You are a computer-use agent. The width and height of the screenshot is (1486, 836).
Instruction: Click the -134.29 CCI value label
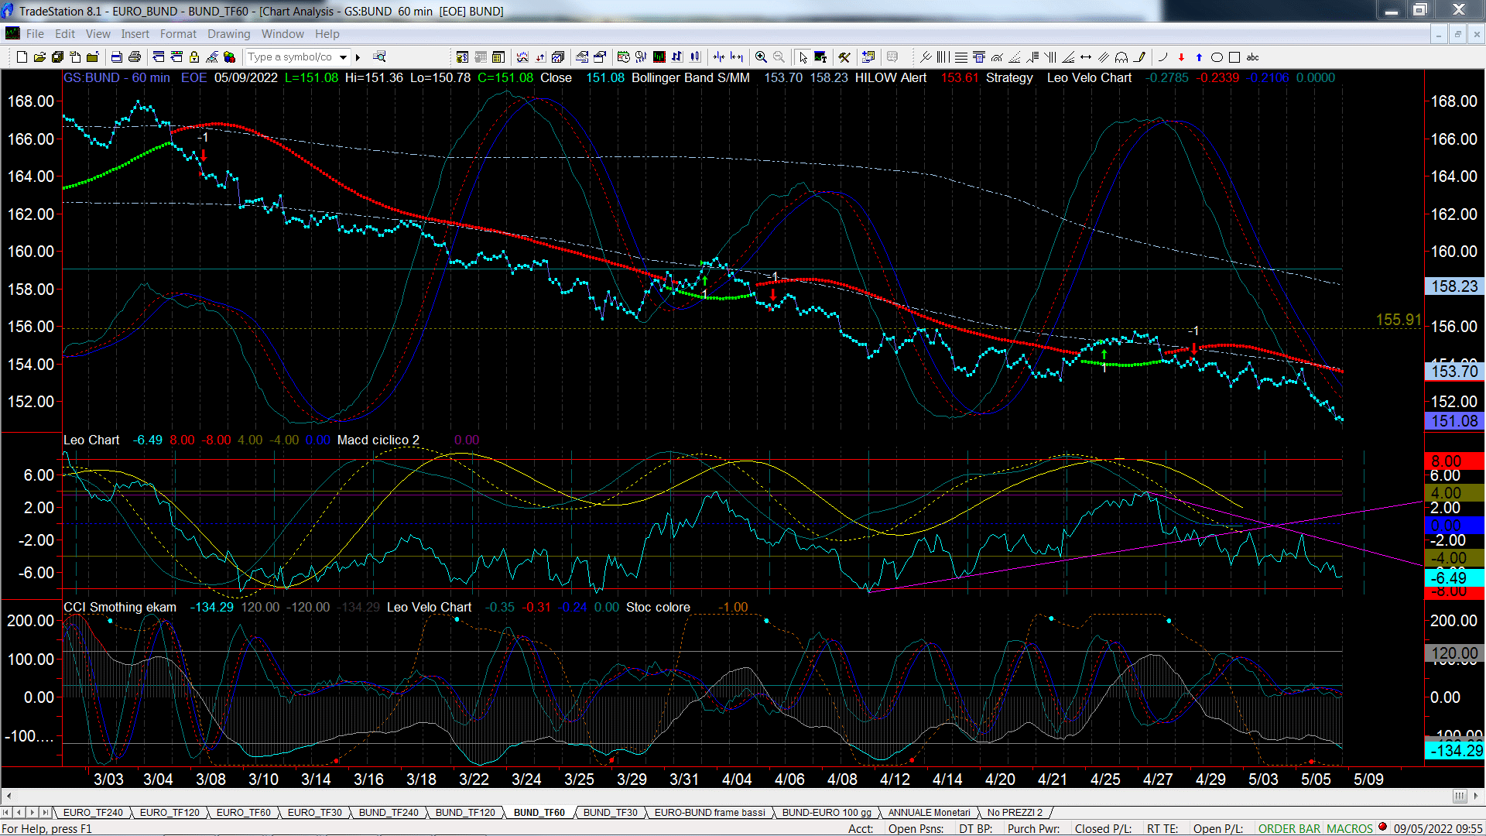[1454, 750]
